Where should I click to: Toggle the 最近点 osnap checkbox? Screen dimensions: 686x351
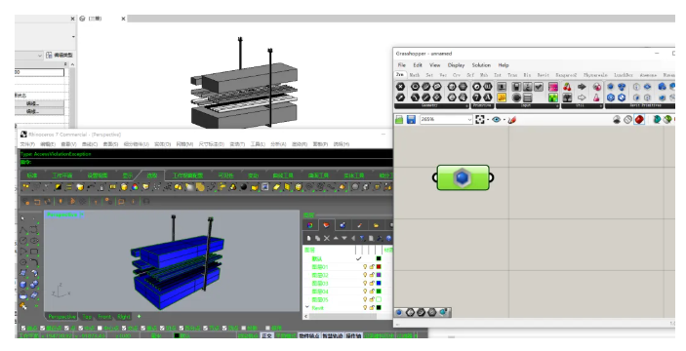43,328
